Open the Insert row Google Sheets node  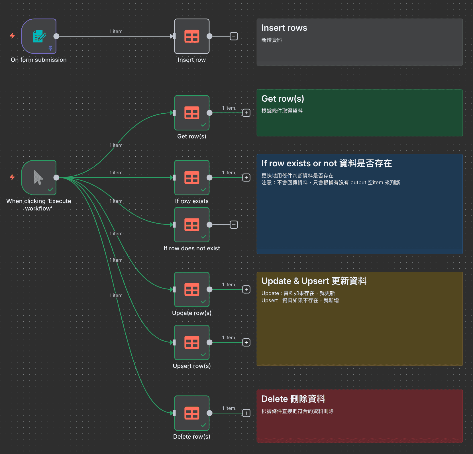(192, 36)
